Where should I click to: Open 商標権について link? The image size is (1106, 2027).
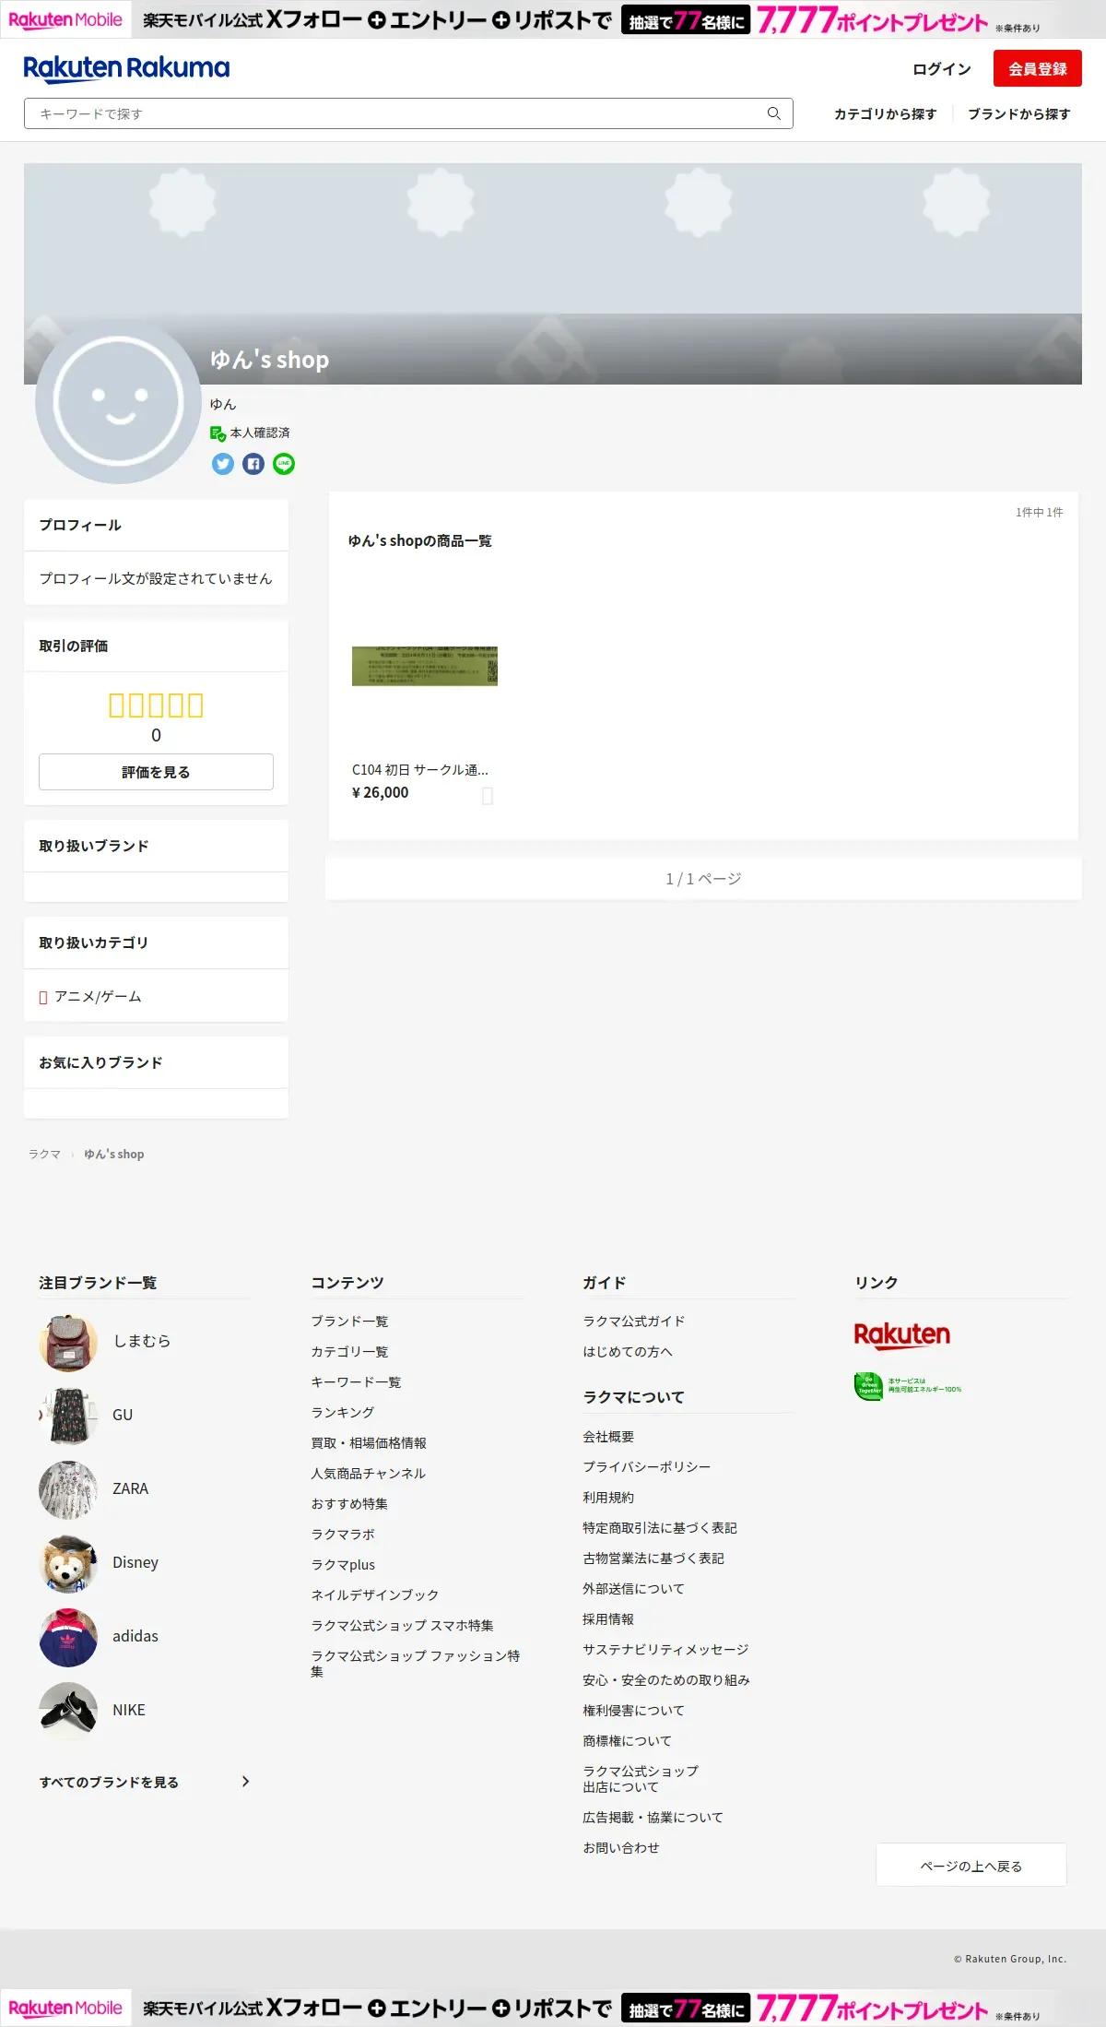coord(628,1741)
